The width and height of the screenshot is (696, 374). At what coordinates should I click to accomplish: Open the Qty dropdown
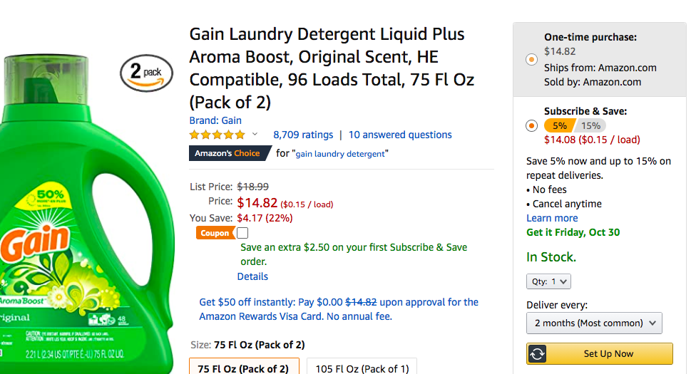click(x=548, y=281)
